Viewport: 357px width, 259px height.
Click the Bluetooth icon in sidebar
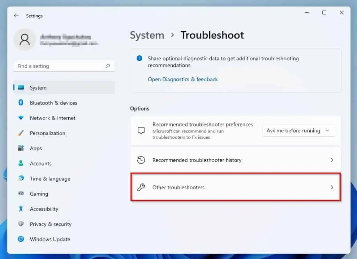pos(21,102)
